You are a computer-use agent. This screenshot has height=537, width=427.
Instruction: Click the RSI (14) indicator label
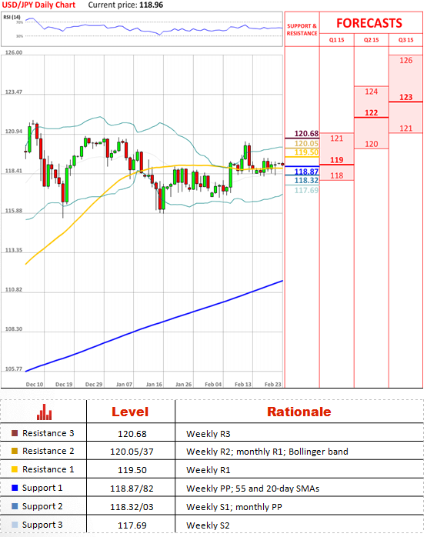pyautogui.click(x=12, y=17)
